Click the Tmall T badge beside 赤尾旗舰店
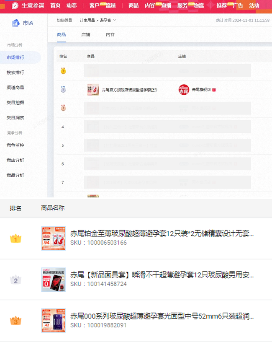This screenshot has width=272, height=342. pyautogui.click(x=214, y=90)
